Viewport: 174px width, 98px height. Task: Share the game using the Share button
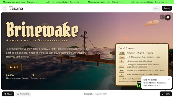coord(8,94)
